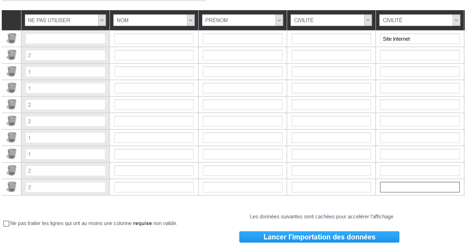Check the option to skip invalid required rows
Viewport: 465px width, 251px height.
6,223
